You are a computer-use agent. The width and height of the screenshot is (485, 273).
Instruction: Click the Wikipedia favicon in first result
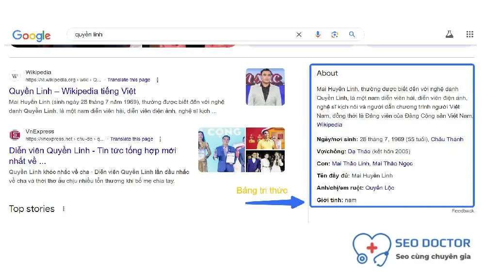coord(15,76)
